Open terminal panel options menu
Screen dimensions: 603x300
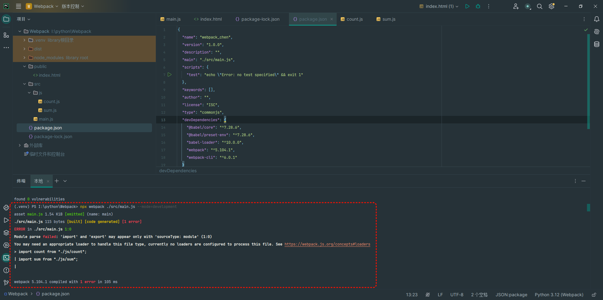(575, 181)
